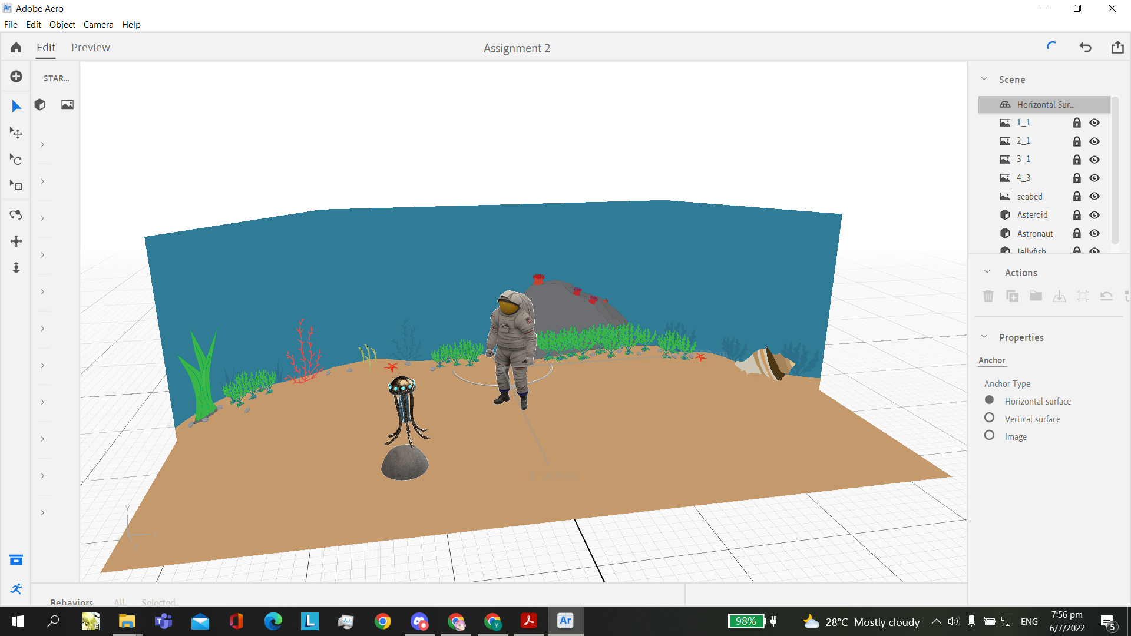Open the behaviors running-figure icon

pyautogui.click(x=16, y=589)
